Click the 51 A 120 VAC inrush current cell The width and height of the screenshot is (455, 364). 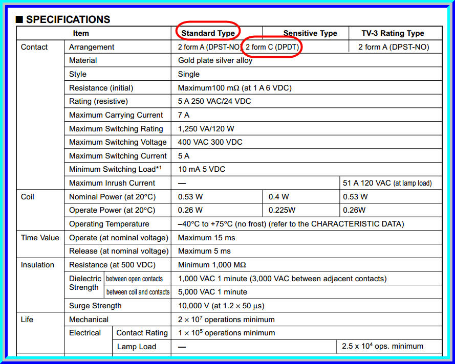click(x=387, y=183)
